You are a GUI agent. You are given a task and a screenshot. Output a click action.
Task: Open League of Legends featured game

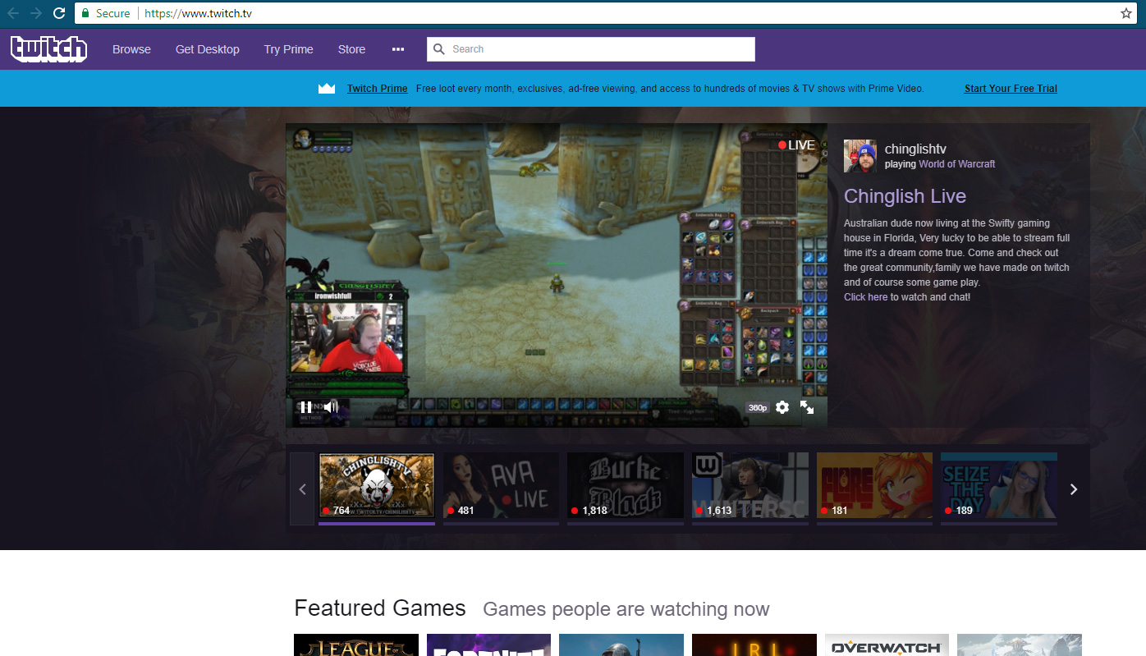click(x=356, y=645)
